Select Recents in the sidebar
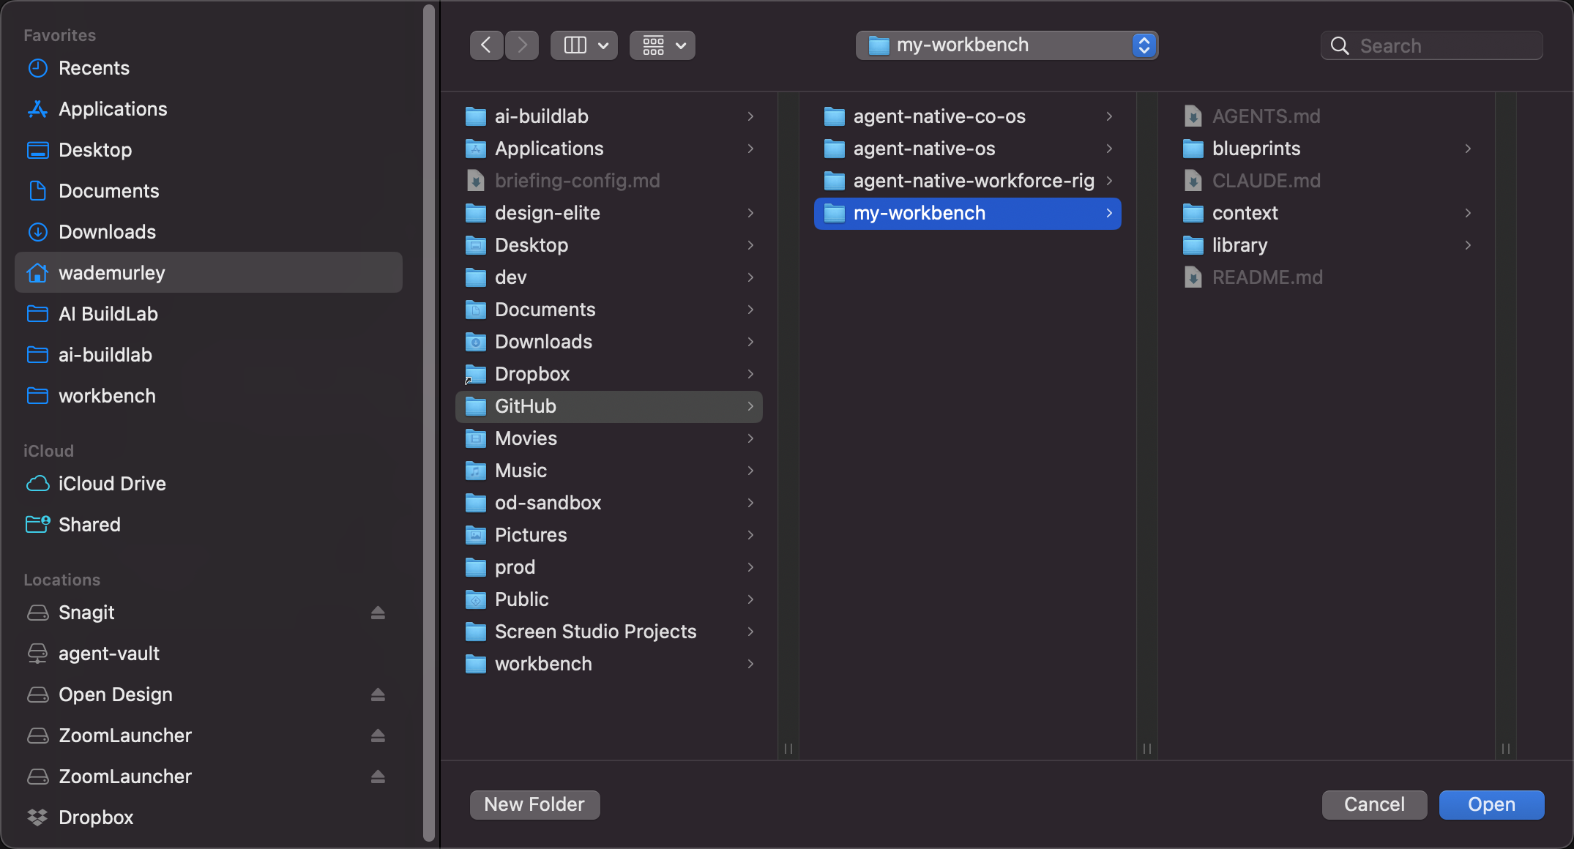Viewport: 1574px width, 849px height. 209,68
